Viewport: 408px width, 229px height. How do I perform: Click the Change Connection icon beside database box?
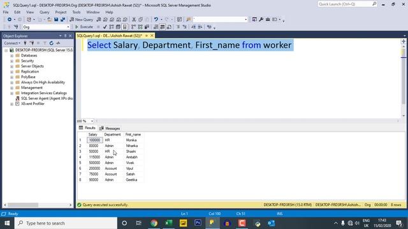tap(16, 27)
